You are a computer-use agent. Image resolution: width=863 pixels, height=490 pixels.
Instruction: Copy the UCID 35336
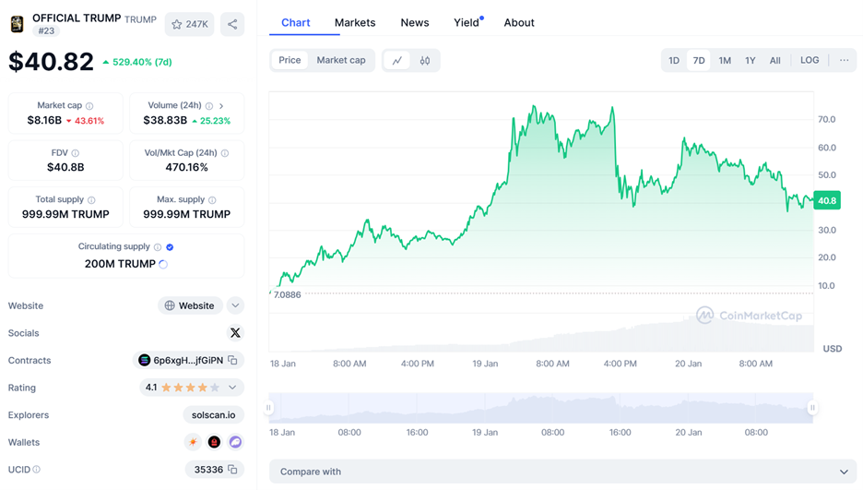point(233,469)
